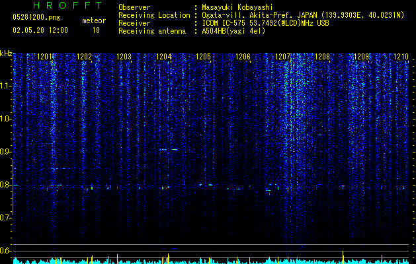Click the 0.6 frequency axis label

click(x=5, y=251)
